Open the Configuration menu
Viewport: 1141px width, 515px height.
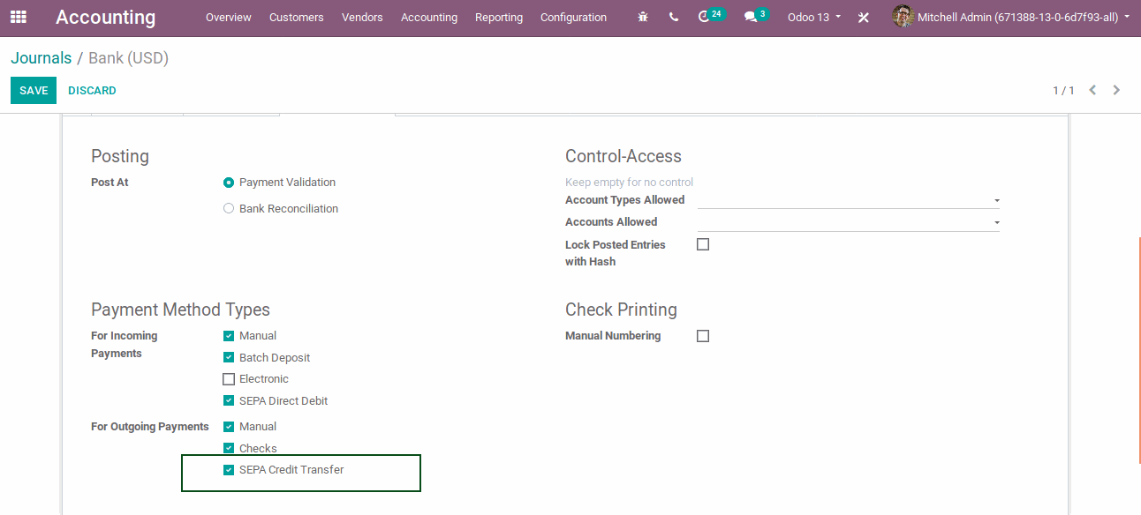click(573, 17)
